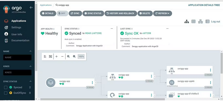This screenshot has width=223, height=101.
Task: Open Documentation in the sidebar
Action: [x=20, y=40]
